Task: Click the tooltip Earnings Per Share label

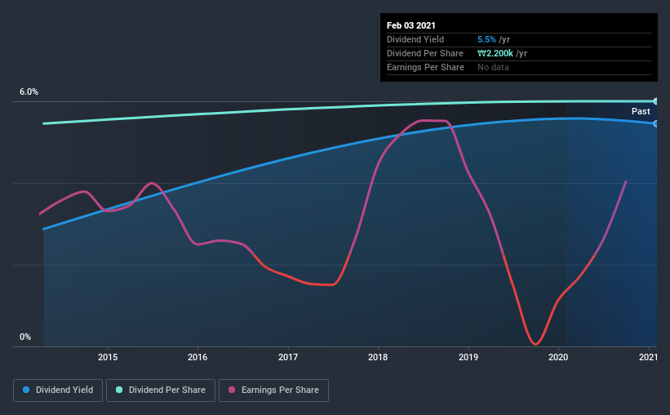Action: pyautogui.click(x=425, y=67)
